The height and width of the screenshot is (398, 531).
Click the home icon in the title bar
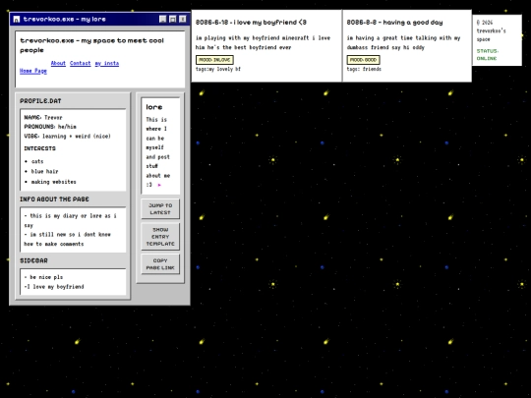(x=17, y=20)
